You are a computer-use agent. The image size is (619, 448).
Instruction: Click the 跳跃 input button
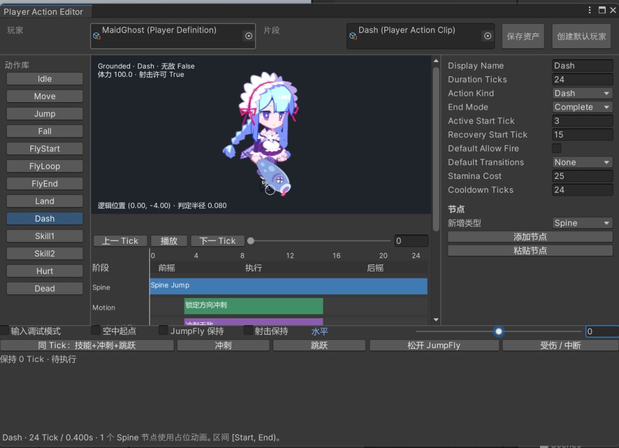click(319, 345)
